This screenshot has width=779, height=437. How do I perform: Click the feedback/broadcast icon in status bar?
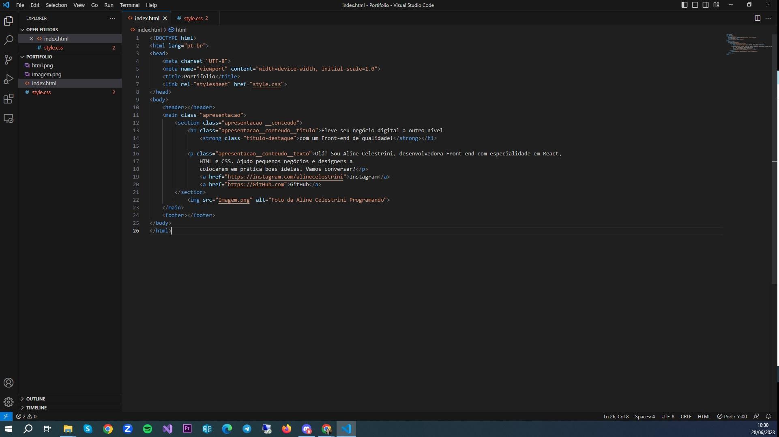click(756, 416)
